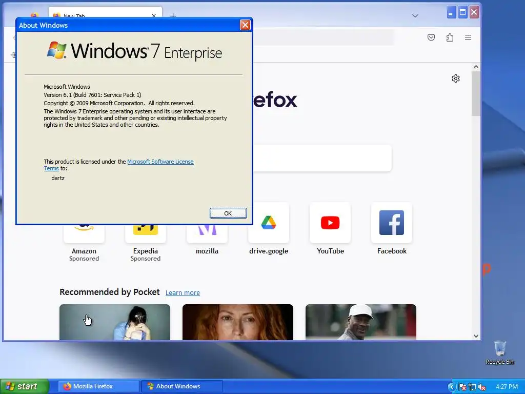Image resolution: width=525 pixels, height=394 pixels.
Task: Click the Windows 7 logo flag
Action: (56, 50)
